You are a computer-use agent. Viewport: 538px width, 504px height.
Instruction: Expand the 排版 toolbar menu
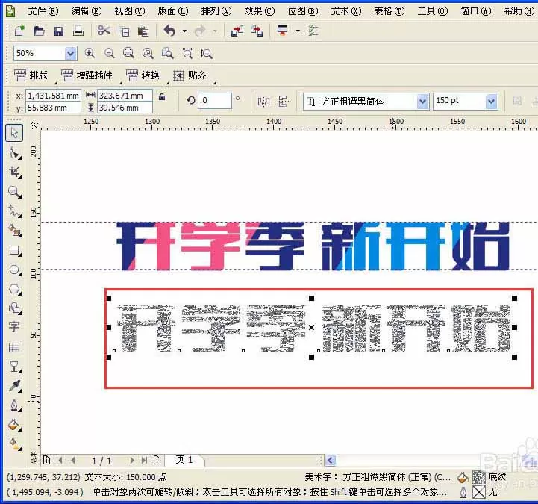point(31,75)
